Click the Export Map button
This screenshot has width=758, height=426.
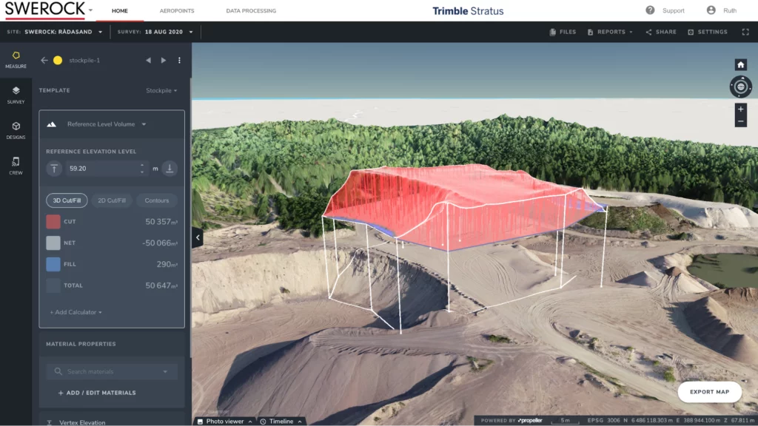coord(709,392)
